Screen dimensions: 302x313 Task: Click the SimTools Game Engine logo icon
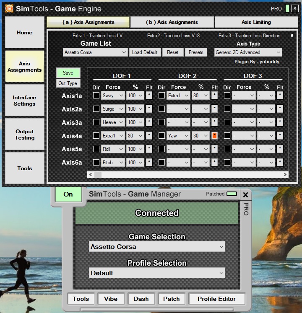coord(9,8)
